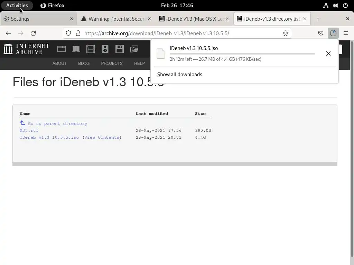Bookmark this page with the star

click(285, 33)
